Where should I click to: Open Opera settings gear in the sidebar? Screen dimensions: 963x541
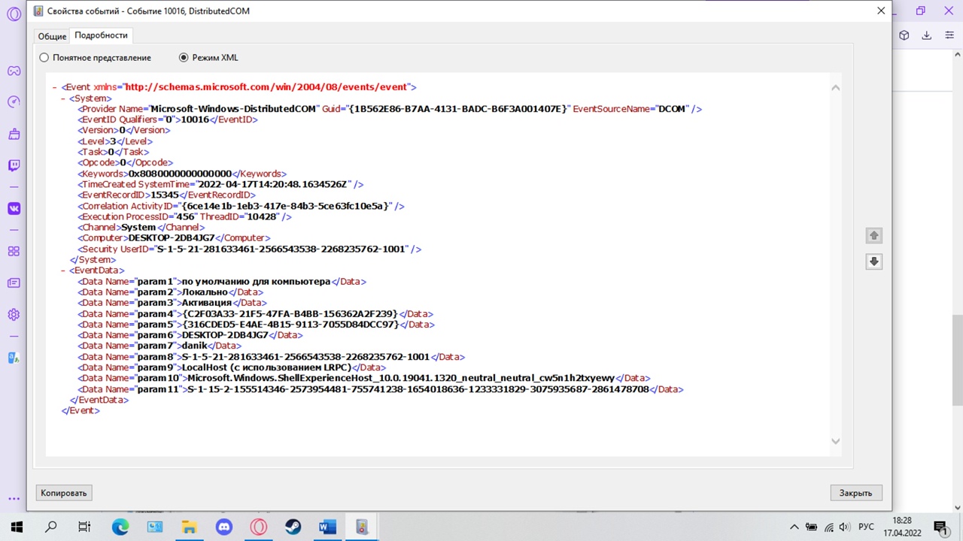(x=14, y=314)
